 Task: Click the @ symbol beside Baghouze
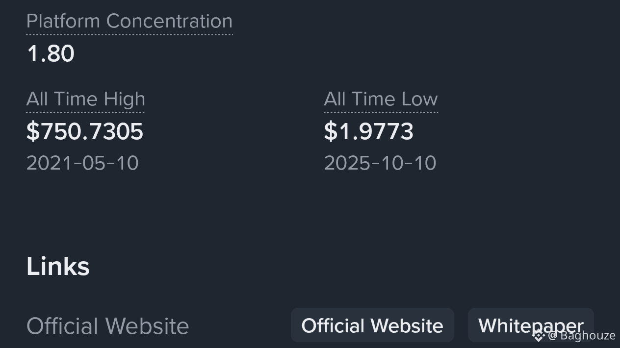point(553,335)
